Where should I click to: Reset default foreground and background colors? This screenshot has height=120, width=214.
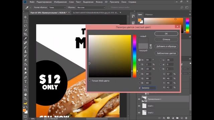coord(24,107)
